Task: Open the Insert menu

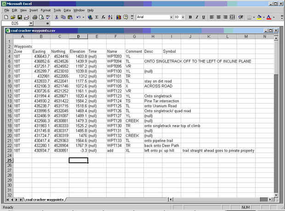Action: click(34, 11)
